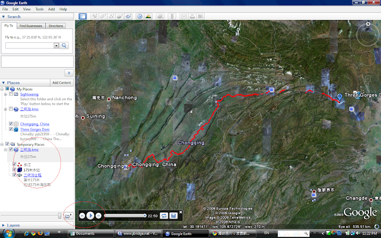Click the tour progress slider
This screenshot has height=238, width=381.
[x=125, y=216]
